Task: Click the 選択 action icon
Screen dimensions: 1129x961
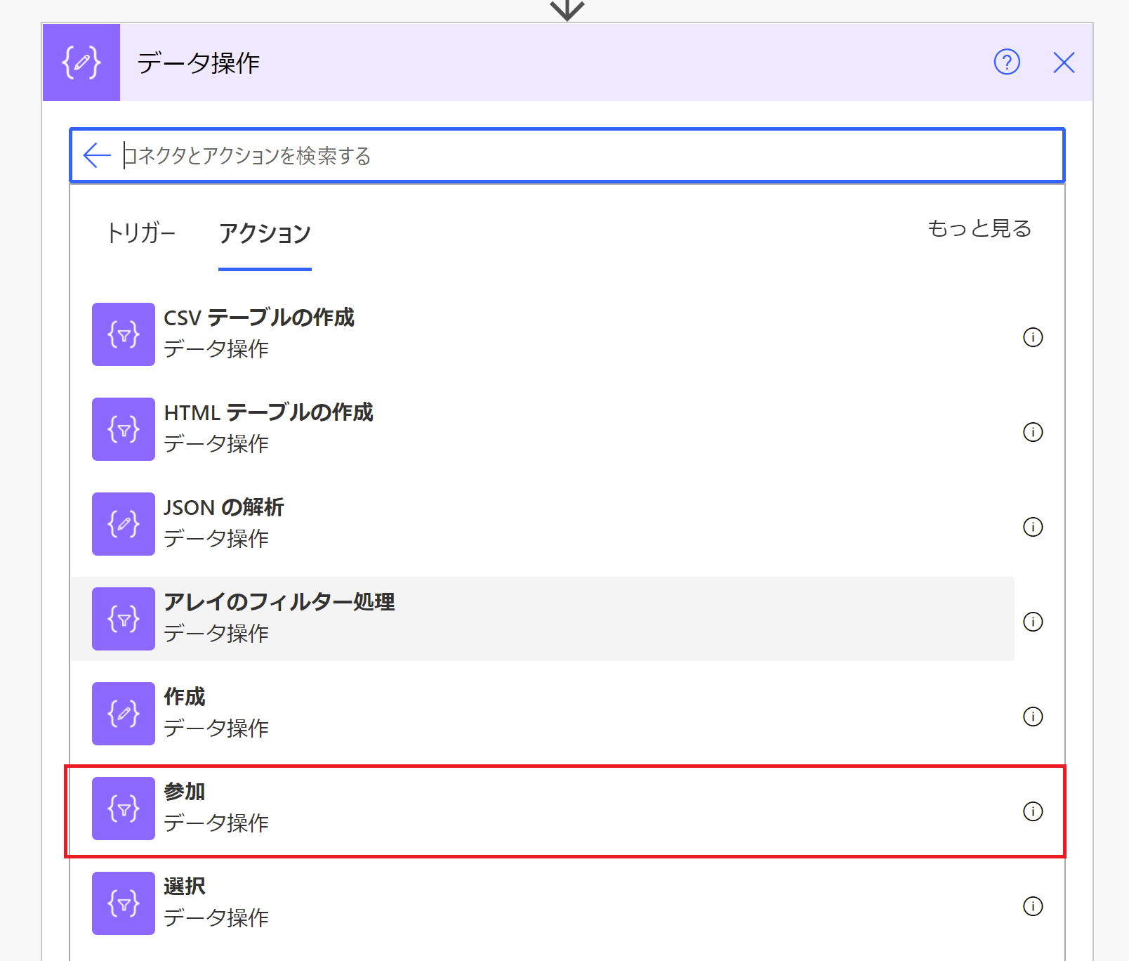Action: [x=124, y=903]
